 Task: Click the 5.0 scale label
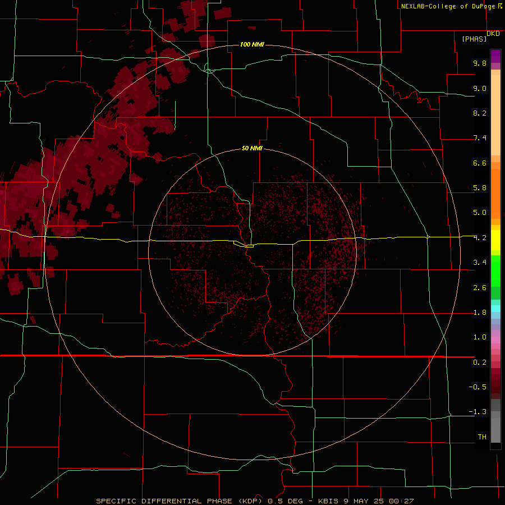(480, 213)
